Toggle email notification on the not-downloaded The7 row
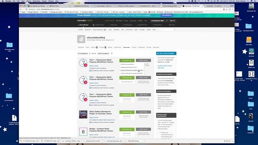The width and height of the screenshot is (258, 145). (90, 88)
